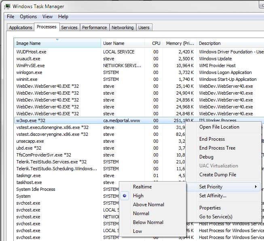Select vstest.discoveryengine.x86.exe process
The height and width of the screenshot is (241, 264).
(x=52, y=134)
